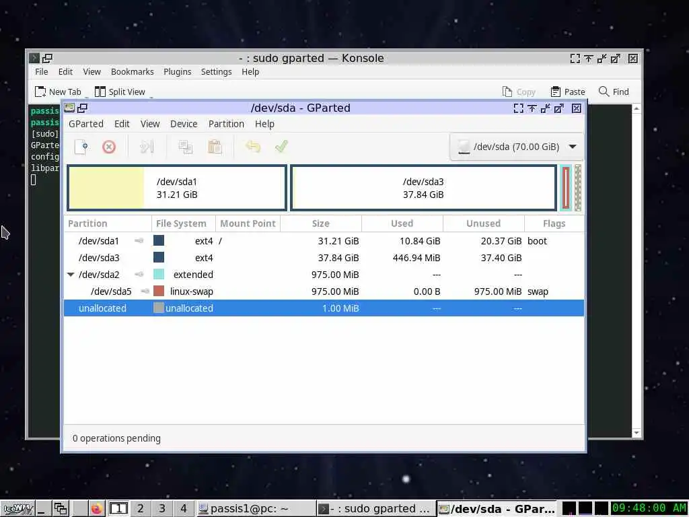689x517 pixels.
Task: Open the File menu in Konsole
Action: click(x=41, y=71)
